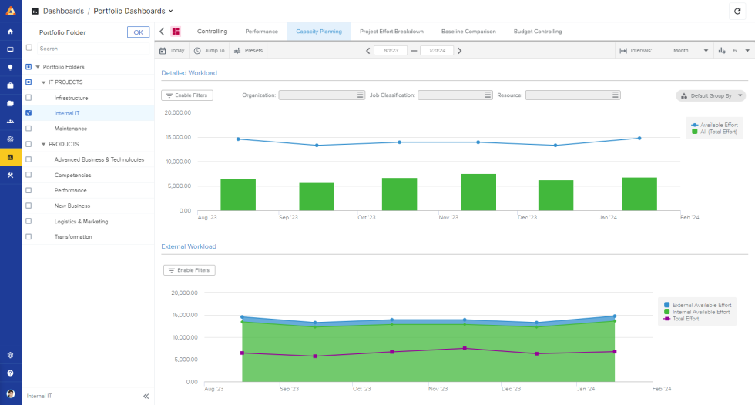Tick the Competencies checkbox
This screenshot has width=755, height=405.
(29, 175)
